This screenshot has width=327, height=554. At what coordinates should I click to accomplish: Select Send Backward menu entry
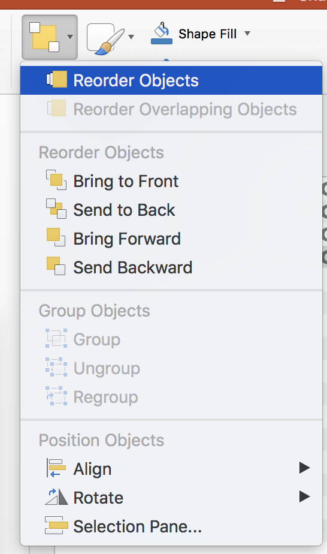click(132, 267)
